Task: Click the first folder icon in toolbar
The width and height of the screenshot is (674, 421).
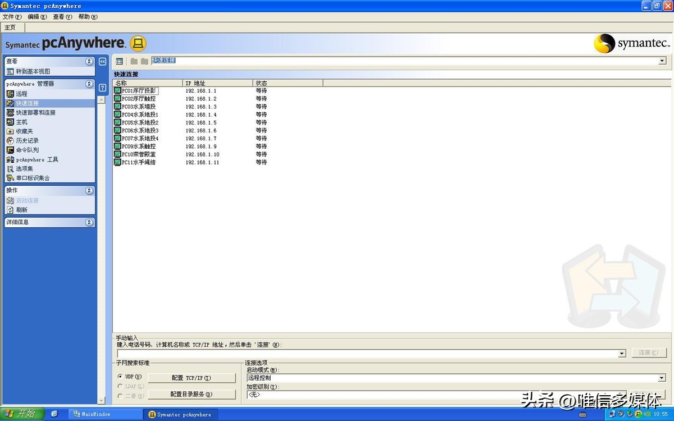Action: (x=134, y=61)
